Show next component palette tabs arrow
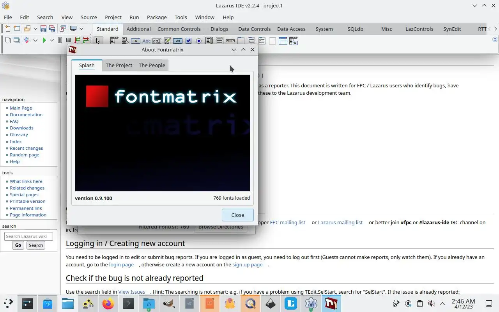The height and width of the screenshot is (312, 499). (x=495, y=29)
